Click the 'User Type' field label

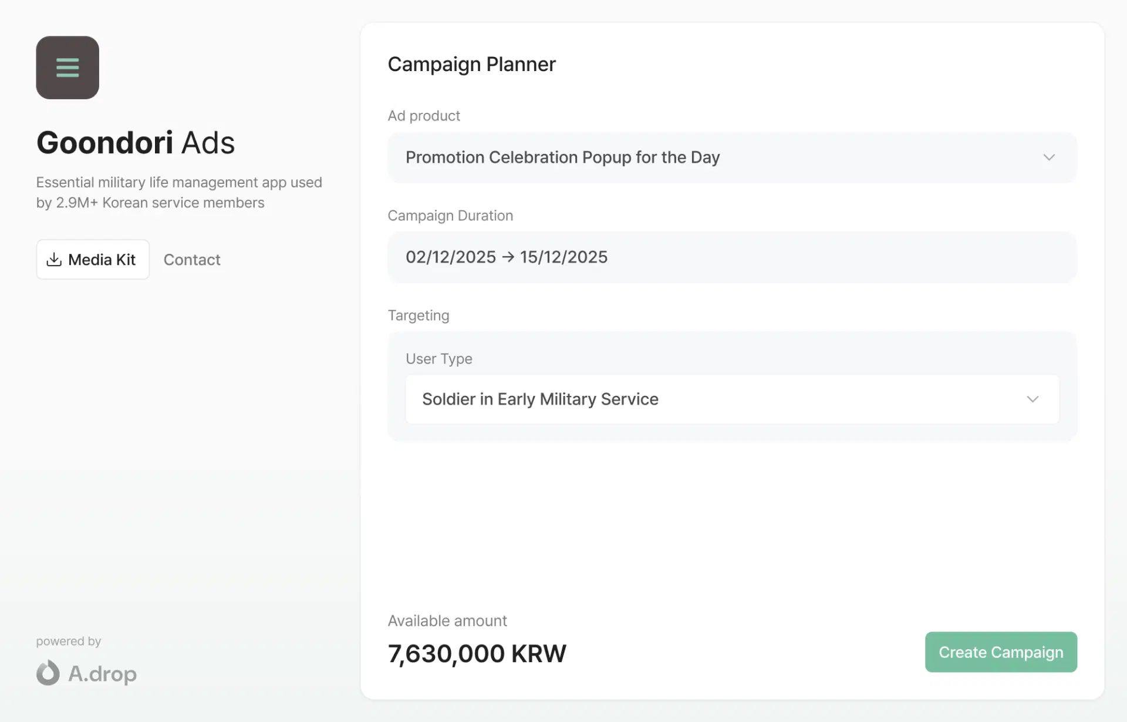(439, 359)
